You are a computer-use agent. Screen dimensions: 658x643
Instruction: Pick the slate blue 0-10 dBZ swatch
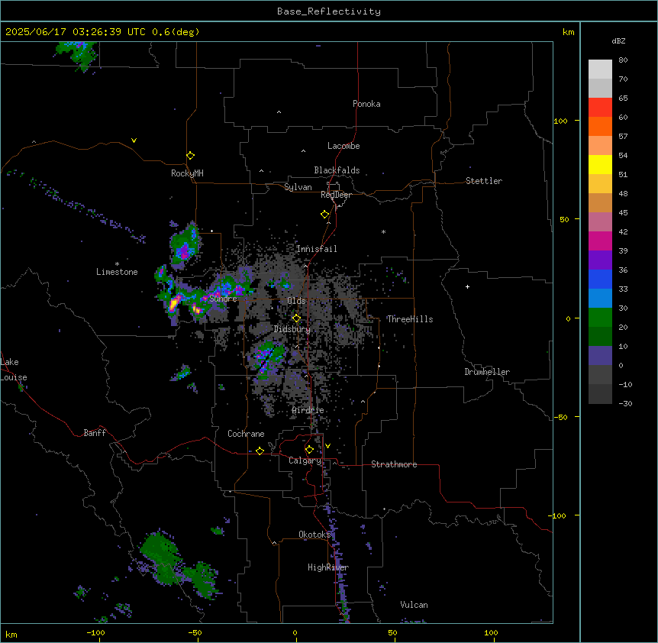[x=600, y=356]
